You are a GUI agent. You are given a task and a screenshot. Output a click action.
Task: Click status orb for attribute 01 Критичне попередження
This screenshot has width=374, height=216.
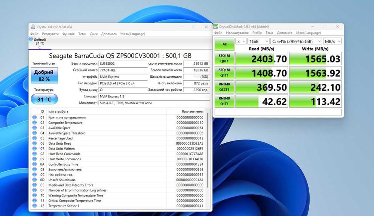pos(34,117)
